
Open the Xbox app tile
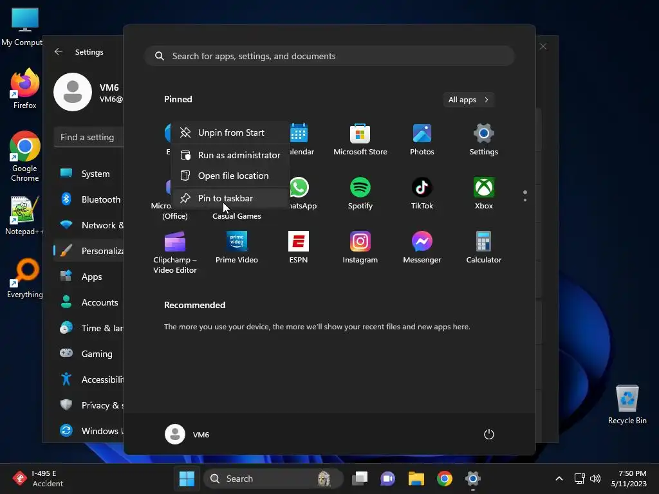(484, 194)
